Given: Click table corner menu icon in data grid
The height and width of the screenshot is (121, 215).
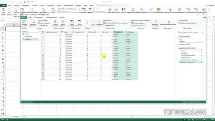Looking at the screenshot, I should coord(43,32).
